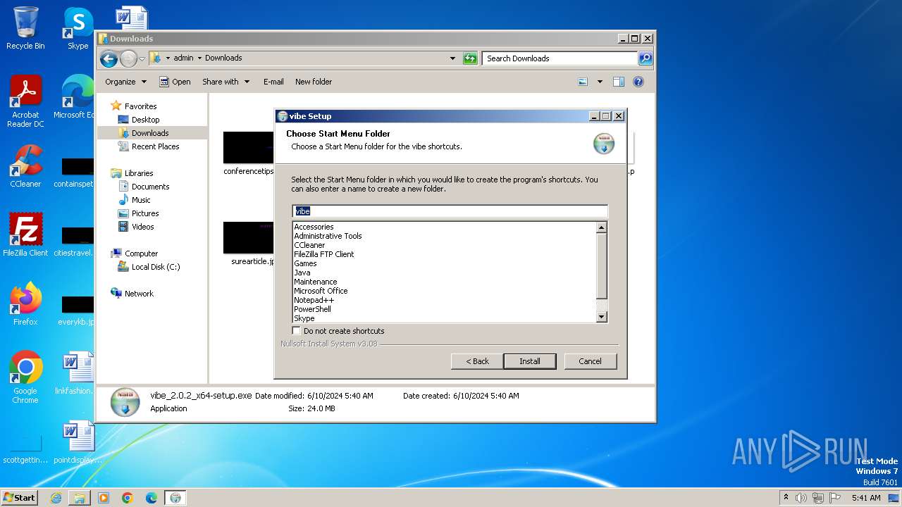The width and height of the screenshot is (902, 507).
Task: Create a New folder via toolbar
Action: pos(314,82)
